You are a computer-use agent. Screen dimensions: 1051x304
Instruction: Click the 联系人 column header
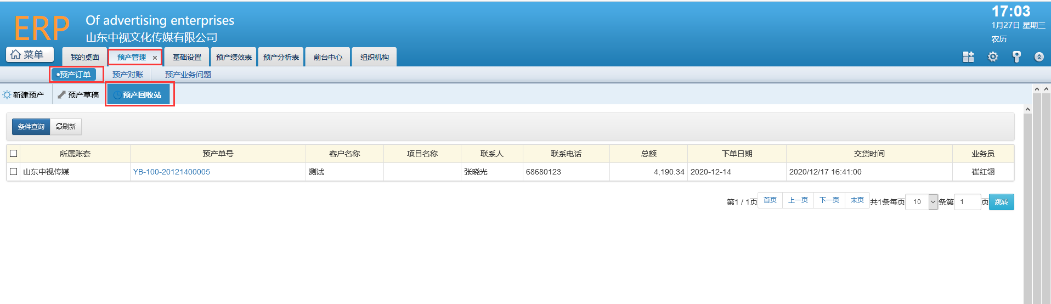[492, 154]
